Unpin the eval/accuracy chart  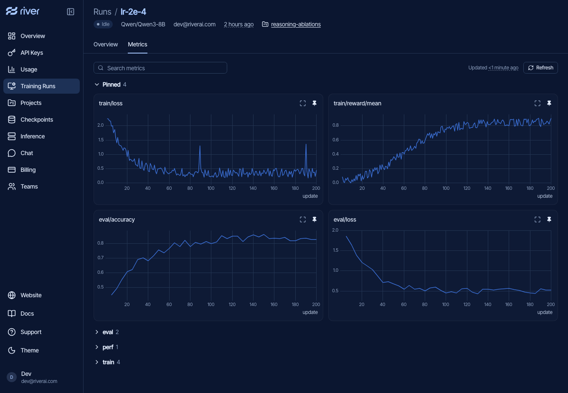[x=314, y=219]
